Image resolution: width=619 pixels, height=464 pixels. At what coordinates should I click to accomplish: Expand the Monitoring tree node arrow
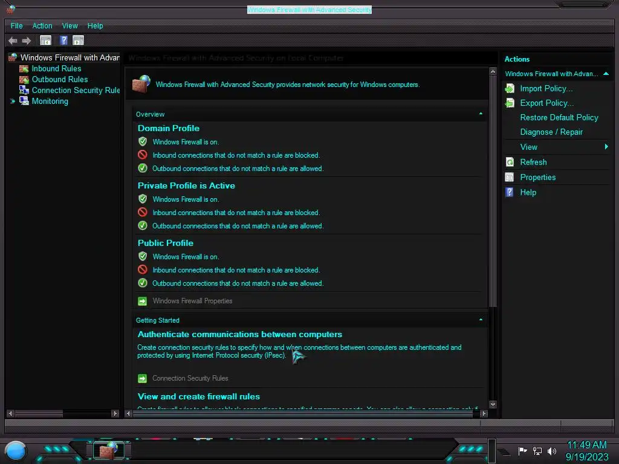tap(13, 101)
